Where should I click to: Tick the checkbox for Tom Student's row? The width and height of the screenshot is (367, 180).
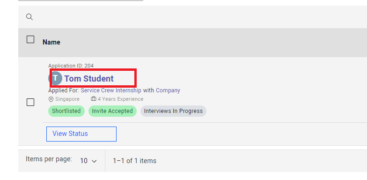[30, 102]
